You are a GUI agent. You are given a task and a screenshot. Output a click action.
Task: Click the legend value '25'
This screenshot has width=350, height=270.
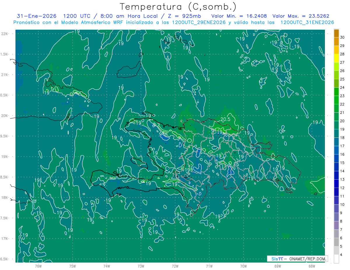(x=342, y=79)
